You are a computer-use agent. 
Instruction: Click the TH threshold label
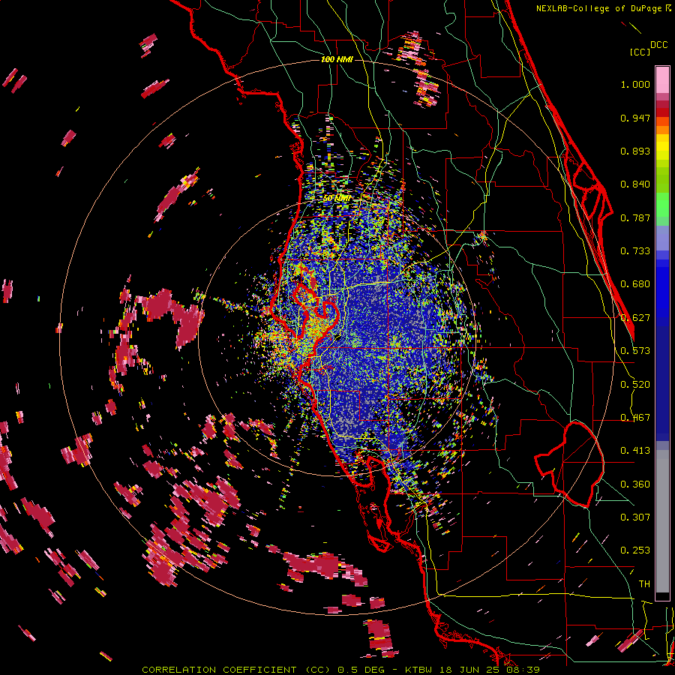click(x=644, y=584)
